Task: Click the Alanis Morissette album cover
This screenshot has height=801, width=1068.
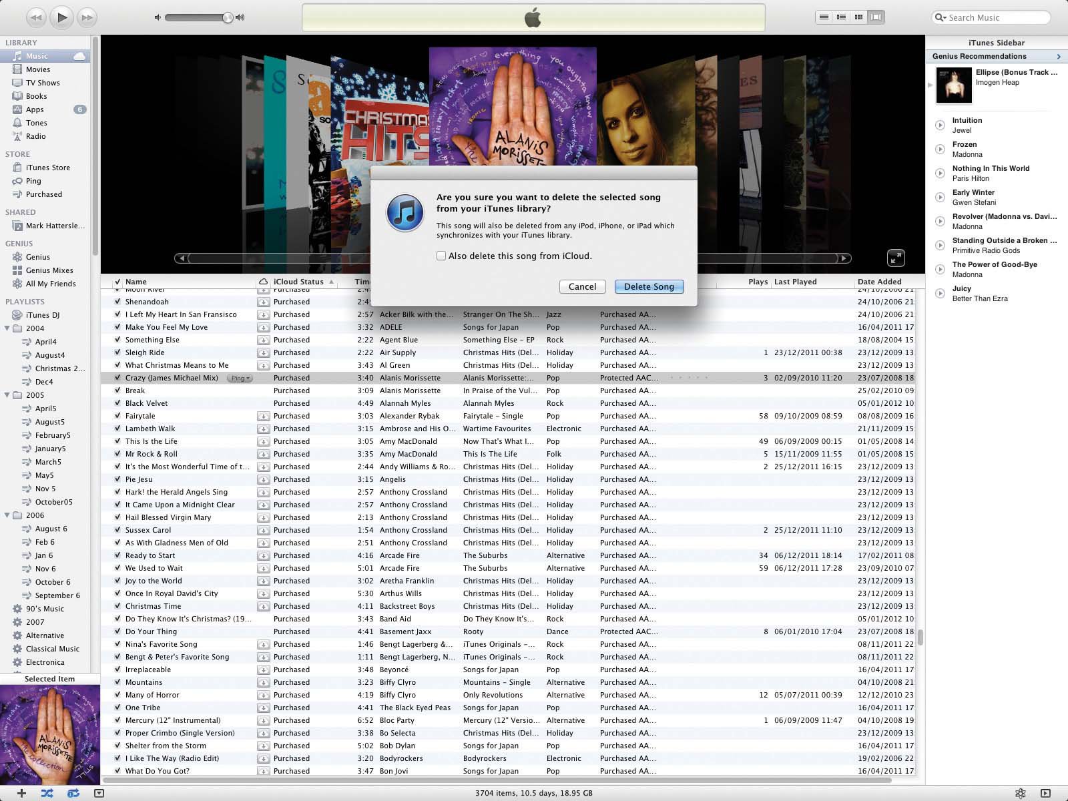Action: [x=513, y=107]
